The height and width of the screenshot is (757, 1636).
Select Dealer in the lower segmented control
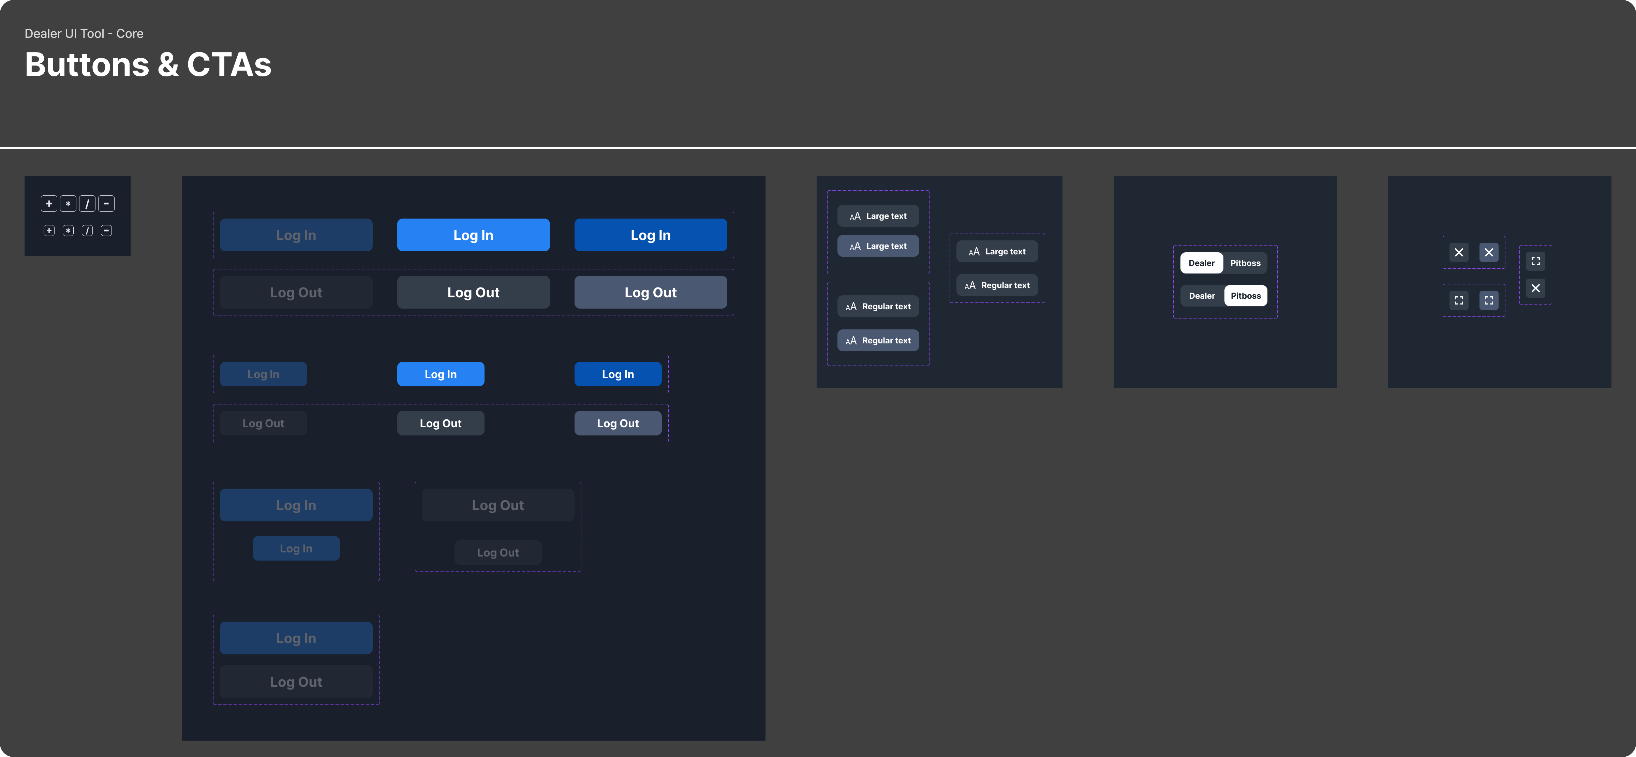coord(1201,295)
